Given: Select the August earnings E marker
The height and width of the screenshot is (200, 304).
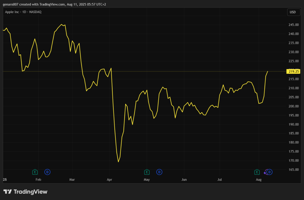Looking at the screenshot, I should click(257, 172).
